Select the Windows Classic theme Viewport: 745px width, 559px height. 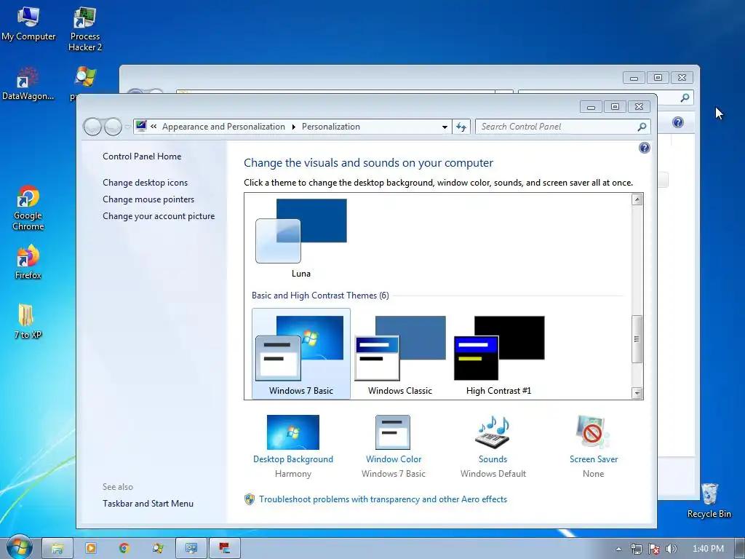pos(400,354)
